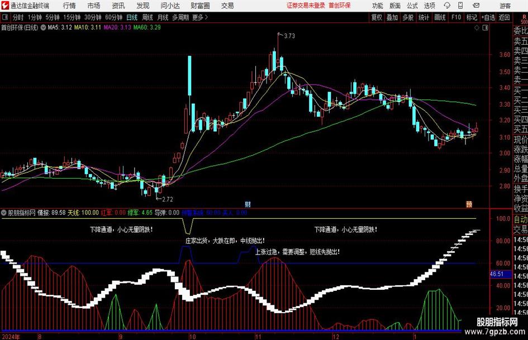Click the red R 500 icon

coord(524,19)
